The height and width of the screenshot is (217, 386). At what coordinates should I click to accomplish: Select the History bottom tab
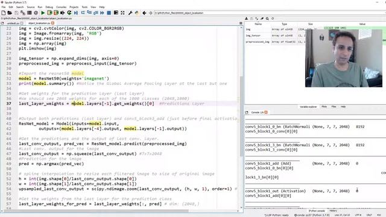click(333, 211)
